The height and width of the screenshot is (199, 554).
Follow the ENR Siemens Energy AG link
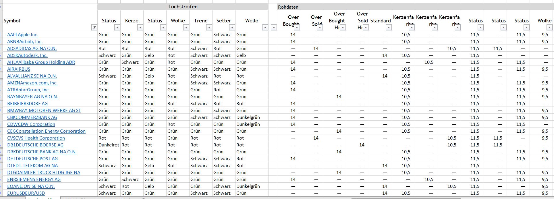click(34, 179)
